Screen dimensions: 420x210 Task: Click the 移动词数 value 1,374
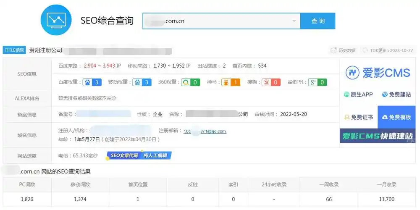tap(80, 199)
